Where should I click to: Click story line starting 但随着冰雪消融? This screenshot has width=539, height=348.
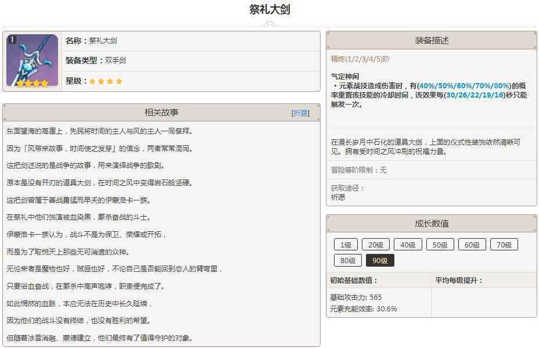coord(100,338)
